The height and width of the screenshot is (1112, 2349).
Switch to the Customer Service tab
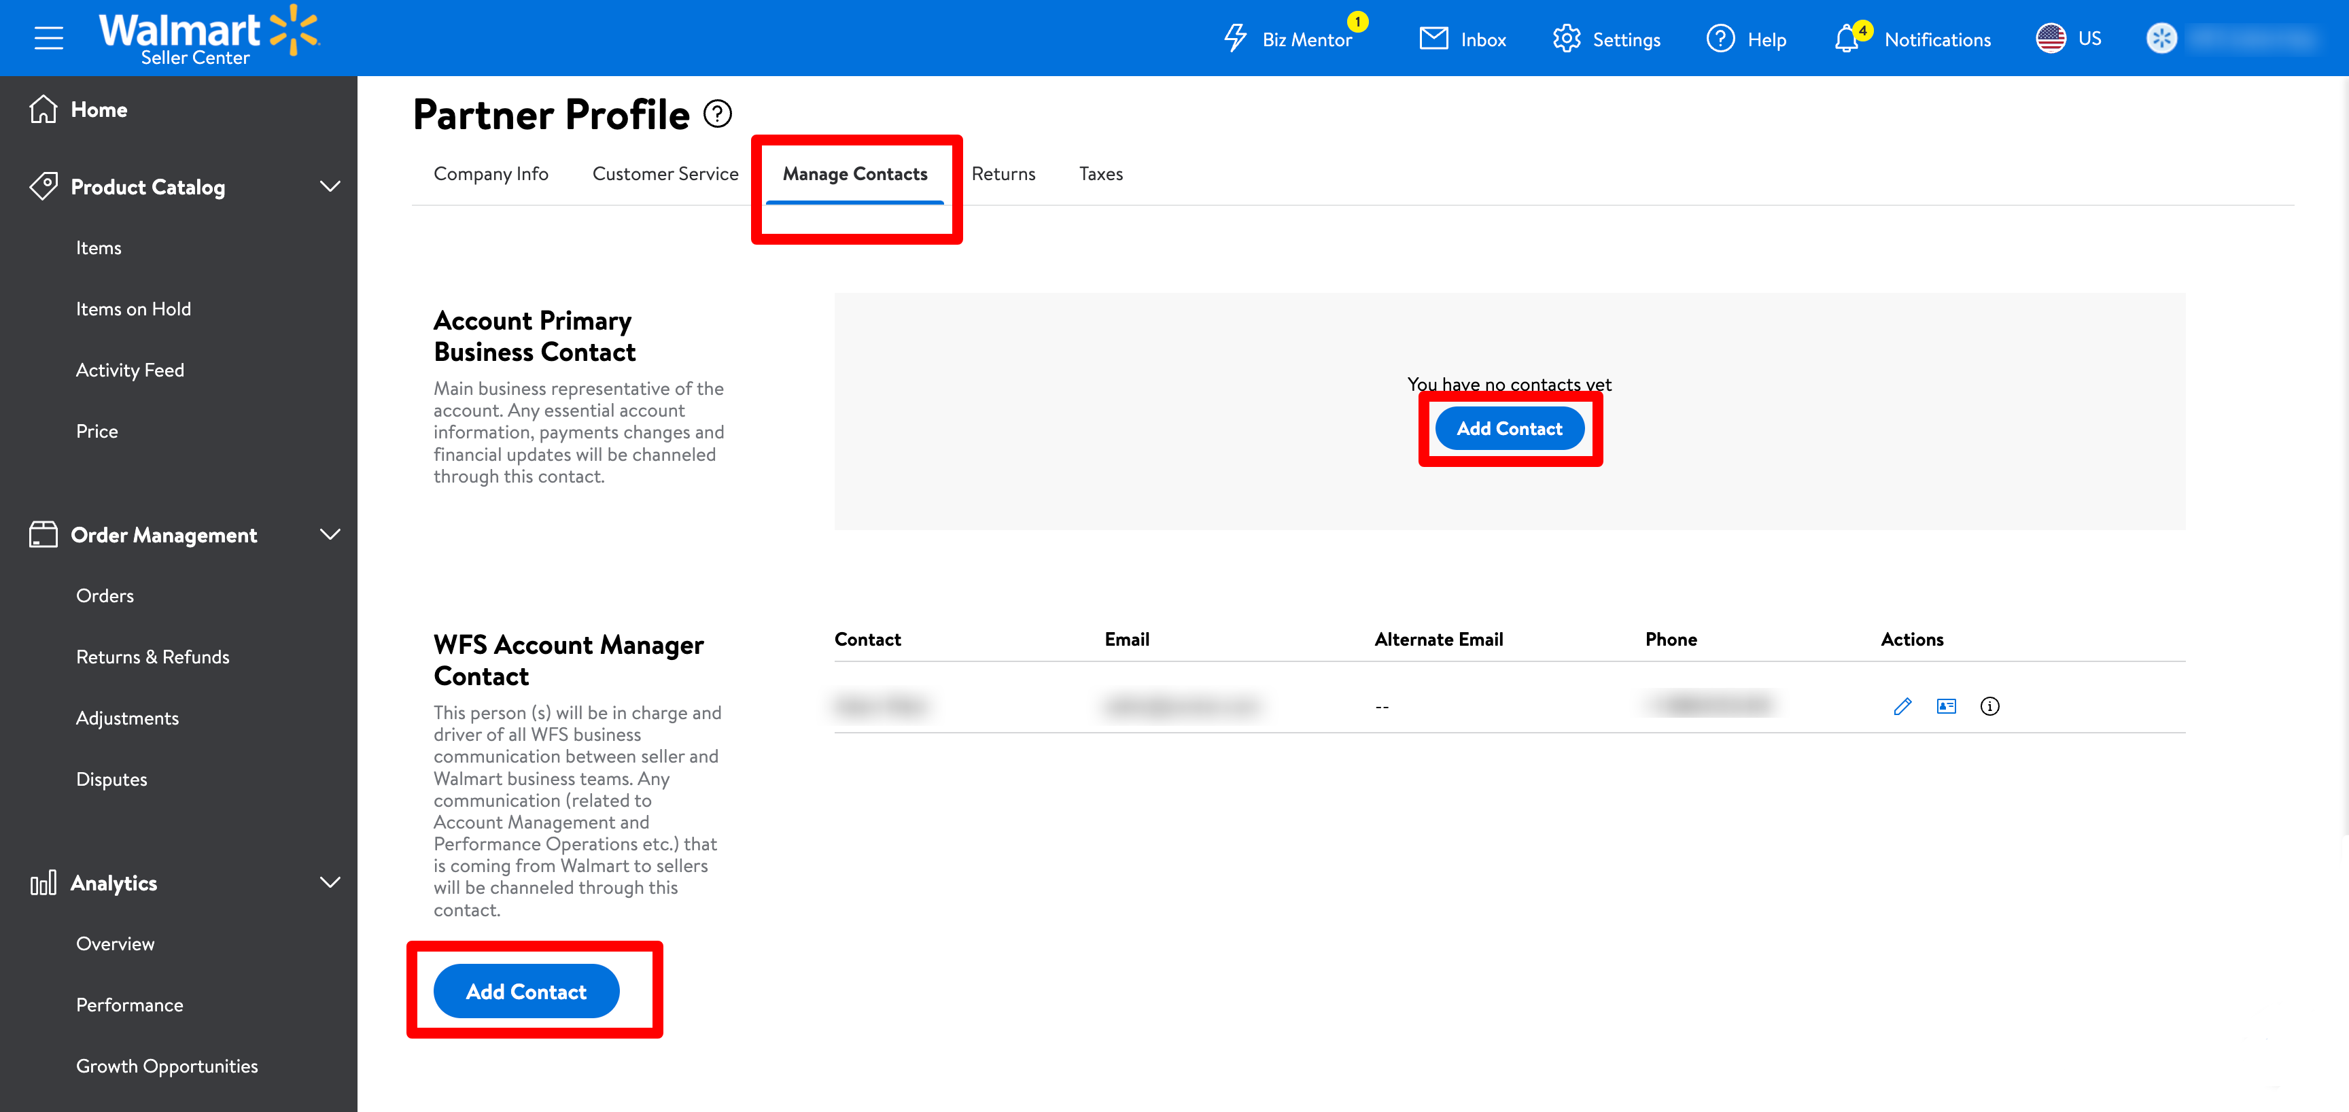[665, 173]
